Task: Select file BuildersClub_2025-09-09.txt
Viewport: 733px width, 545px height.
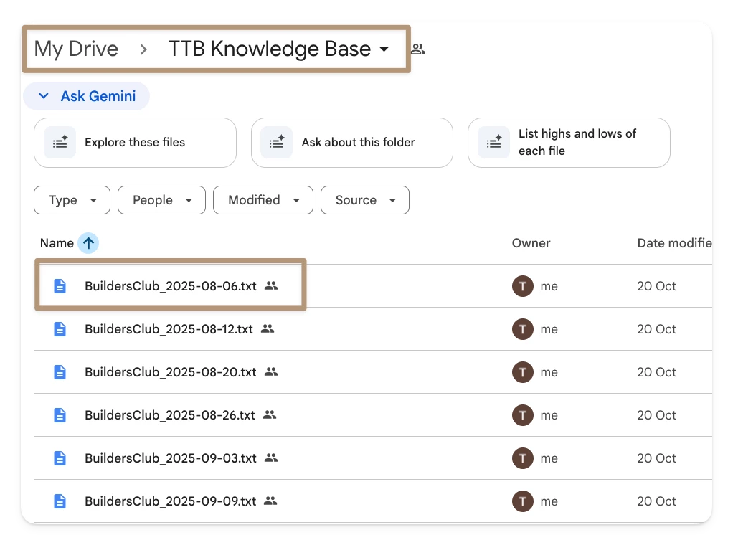Action: pyautogui.click(x=170, y=501)
